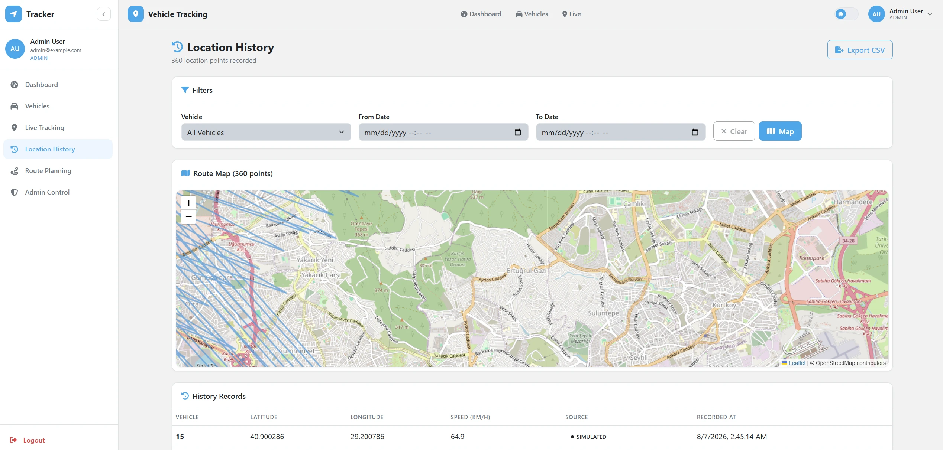Click the Route Map header map icon

pyautogui.click(x=185, y=173)
